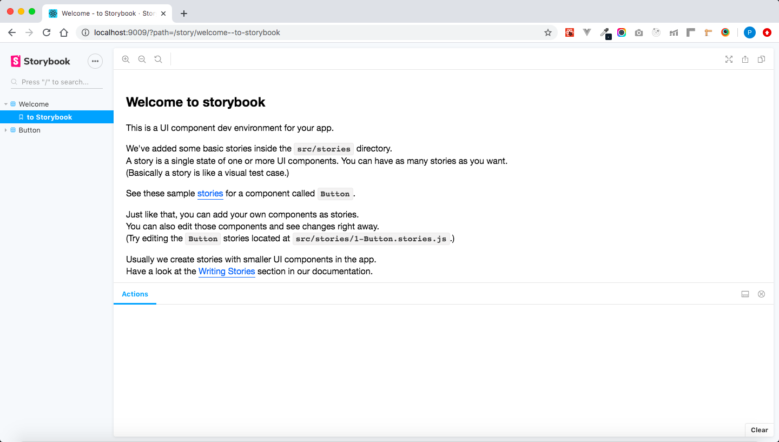This screenshot has height=442, width=779.
Task: Click the Storybook zoom out icon
Action: pyautogui.click(x=142, y=60)
